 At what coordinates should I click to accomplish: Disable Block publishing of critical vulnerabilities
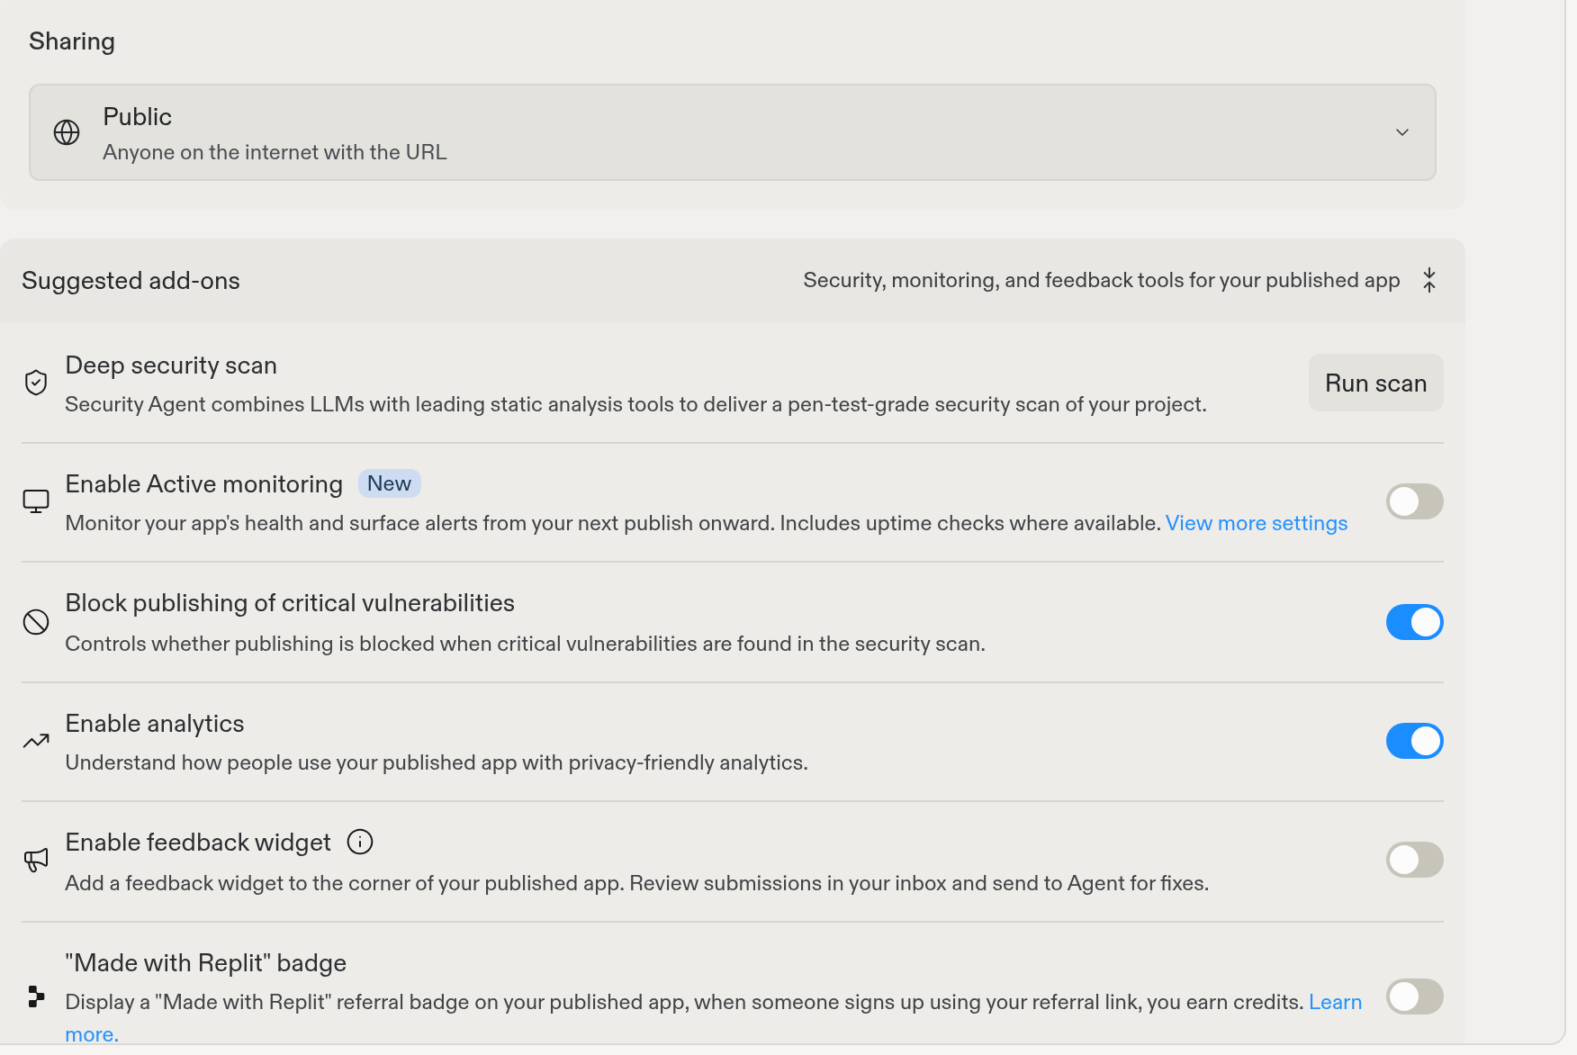pos(1415,622)
